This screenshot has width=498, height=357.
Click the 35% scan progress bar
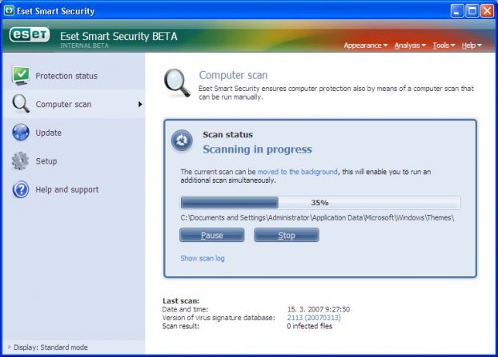(320, 203)
